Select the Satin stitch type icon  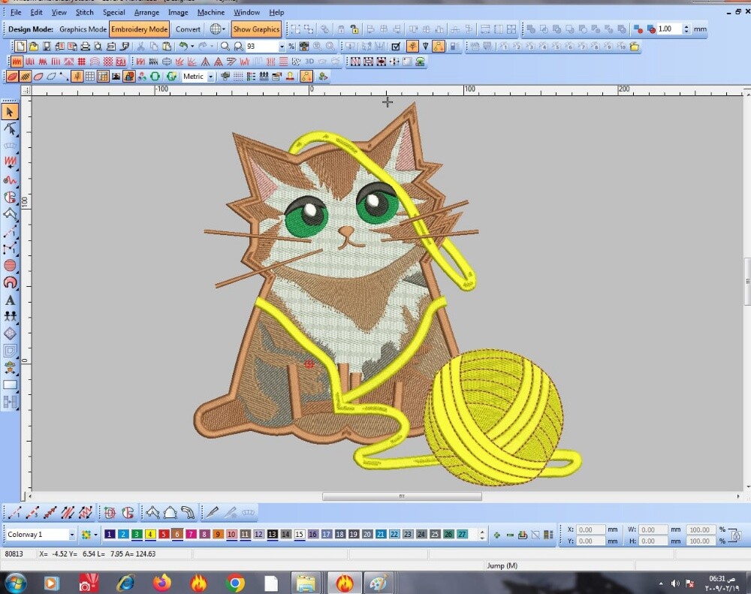tap(17, 62)
